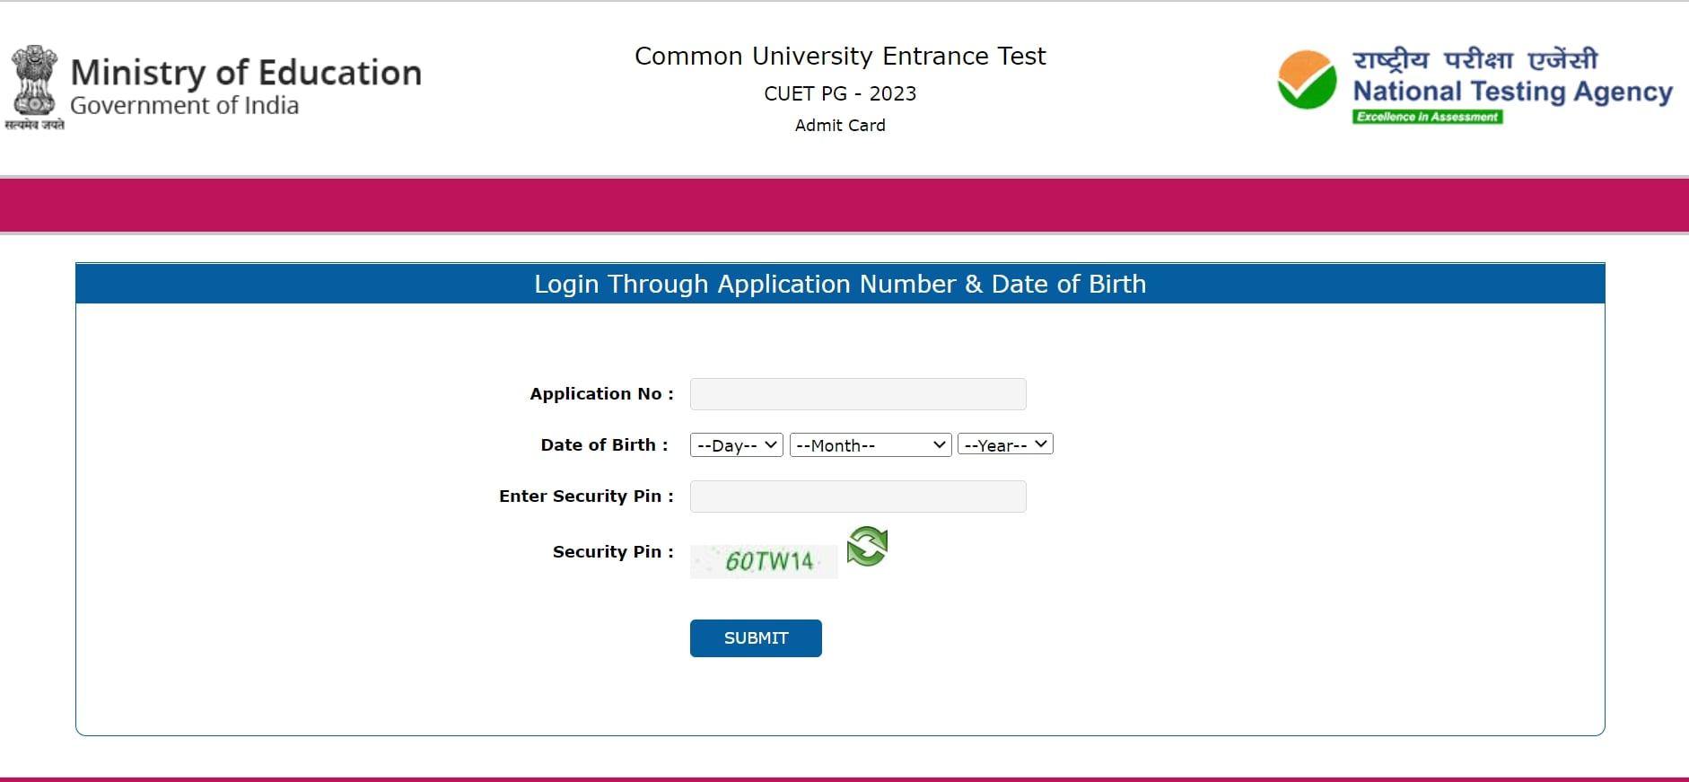Click the captcha image 60TW14
This screenshot has height=782, width=1689.
[x=764, y=561]
